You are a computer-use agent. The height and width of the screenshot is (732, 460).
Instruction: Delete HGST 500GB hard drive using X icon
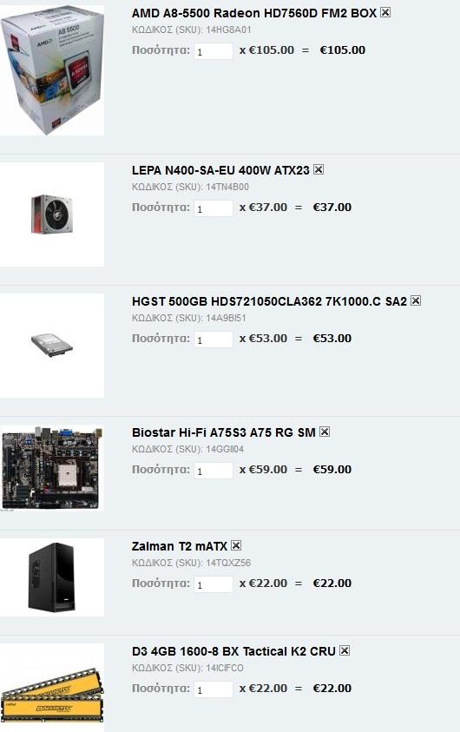coord(416,300)
